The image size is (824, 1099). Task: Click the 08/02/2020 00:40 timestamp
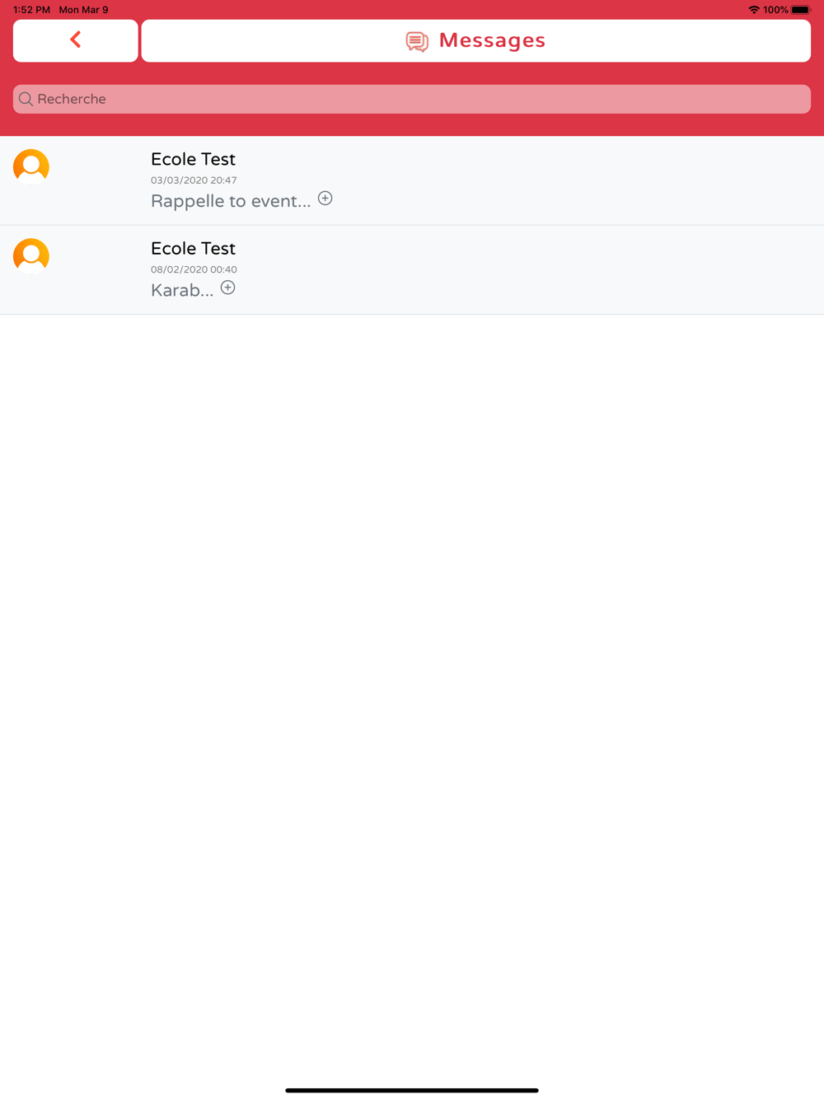click(x=194, y=269)
